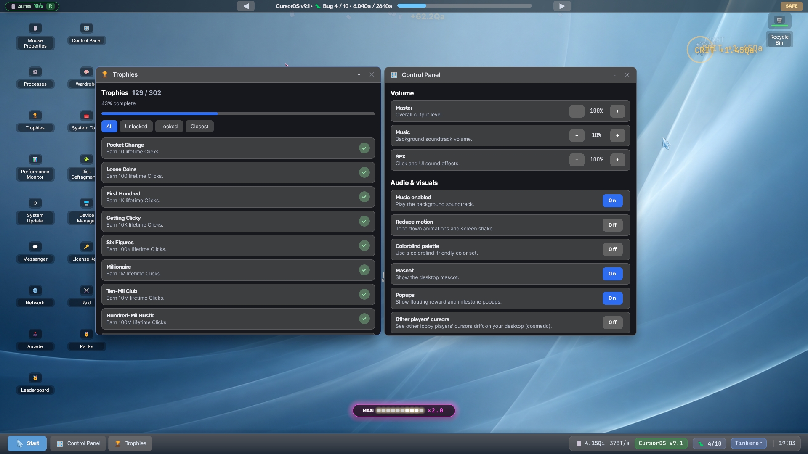The height and width of the screenshot is (454, 808).
Task: Click the bug stage progress bar
Action: coord(465,6)
